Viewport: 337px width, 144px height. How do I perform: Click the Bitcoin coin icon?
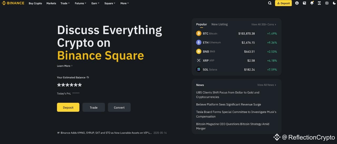click(x=199, y=33)
